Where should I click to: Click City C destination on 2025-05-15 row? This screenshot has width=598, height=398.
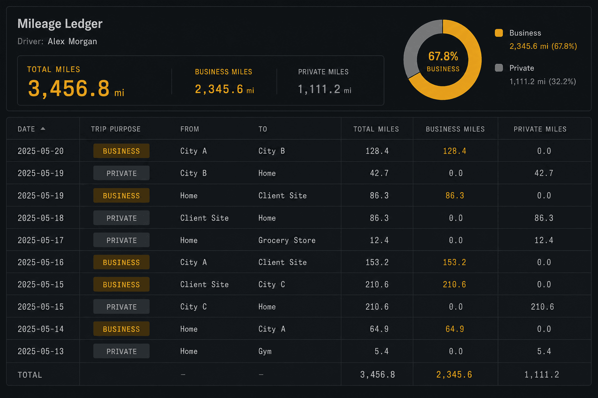point(272,285)
